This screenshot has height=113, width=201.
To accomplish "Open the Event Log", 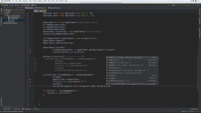I will [194, 109].
